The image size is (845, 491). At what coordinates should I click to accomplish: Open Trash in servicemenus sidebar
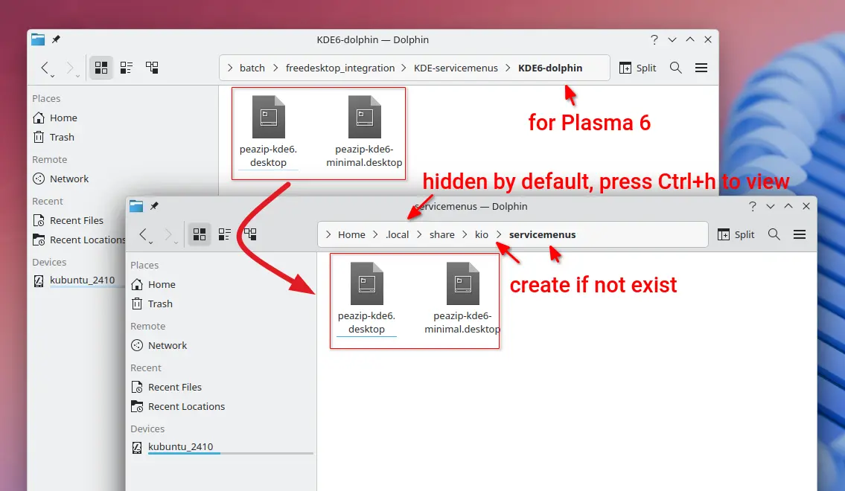click(x=153, y=304)
